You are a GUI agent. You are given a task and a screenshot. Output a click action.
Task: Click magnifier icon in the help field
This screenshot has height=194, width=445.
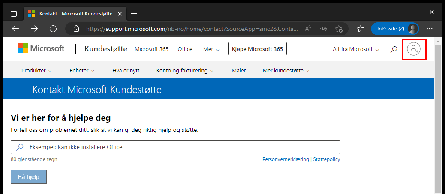(20, 147)
